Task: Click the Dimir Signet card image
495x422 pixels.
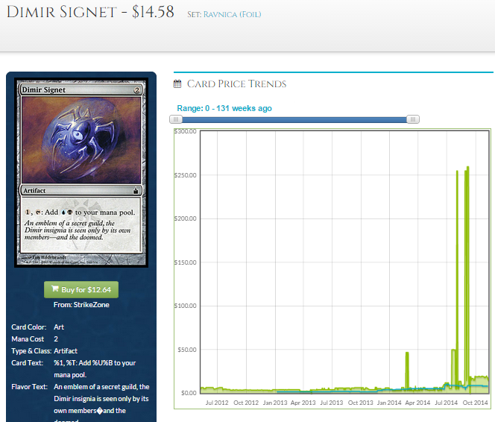Action: click(81, 172)
